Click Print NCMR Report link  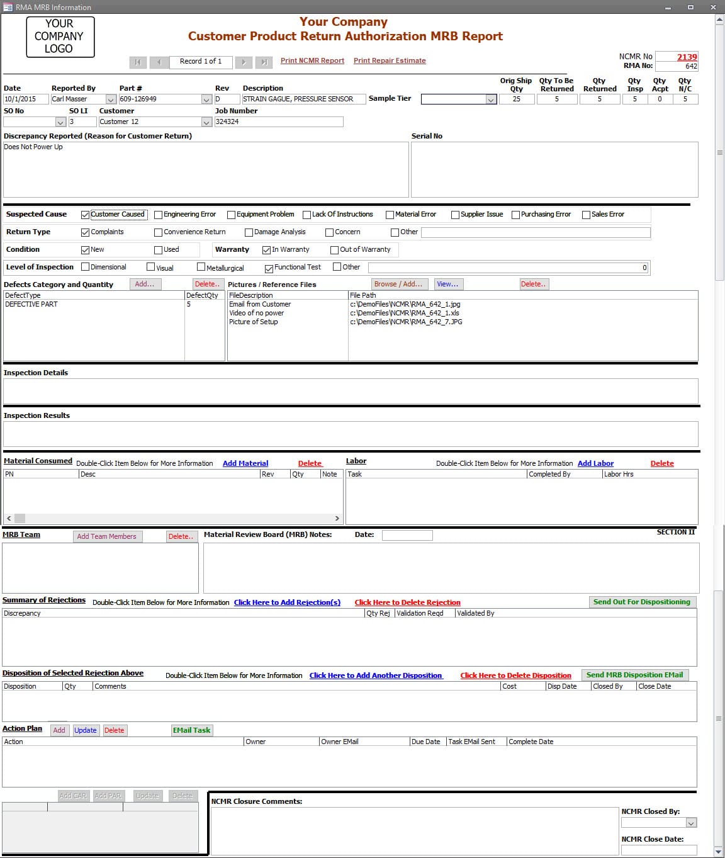[x=312, y=60]
